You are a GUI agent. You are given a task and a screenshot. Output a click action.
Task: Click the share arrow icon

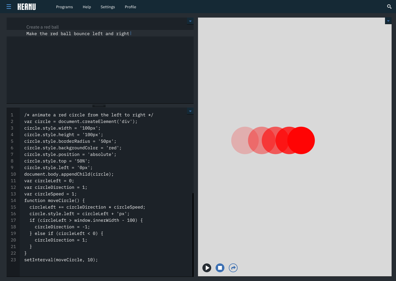tap(233, 268)
